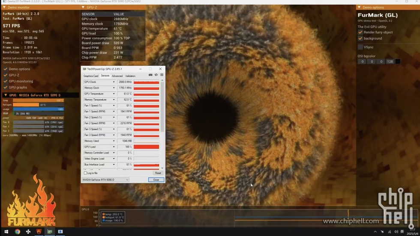Click the Board power draw 599 W row

(113, 43)
